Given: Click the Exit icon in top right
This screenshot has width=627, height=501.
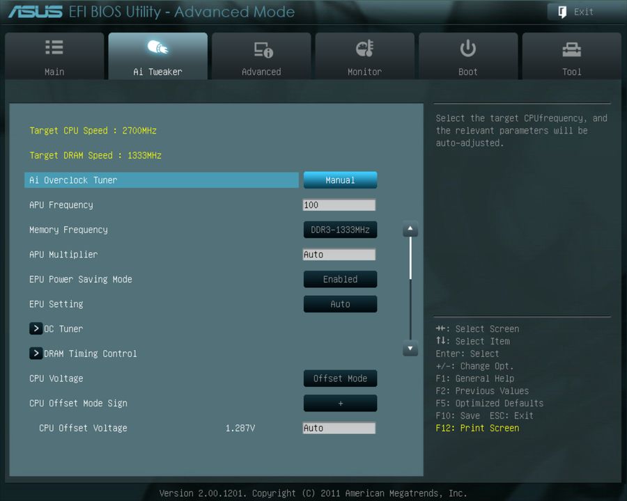Looking at the screenshot, I should tap(561, 12).
